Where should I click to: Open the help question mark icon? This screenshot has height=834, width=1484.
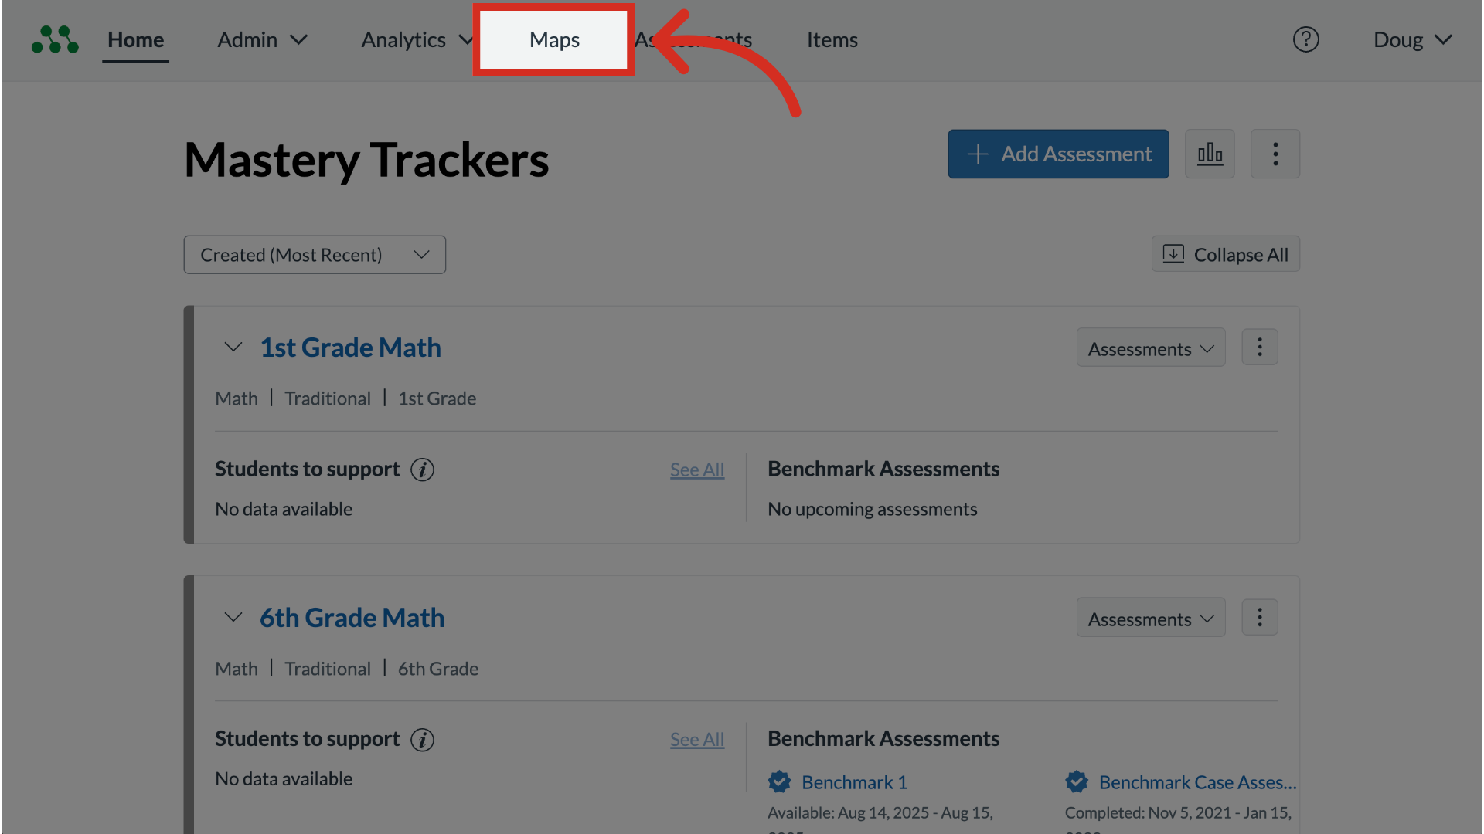tap(1305, 39)
